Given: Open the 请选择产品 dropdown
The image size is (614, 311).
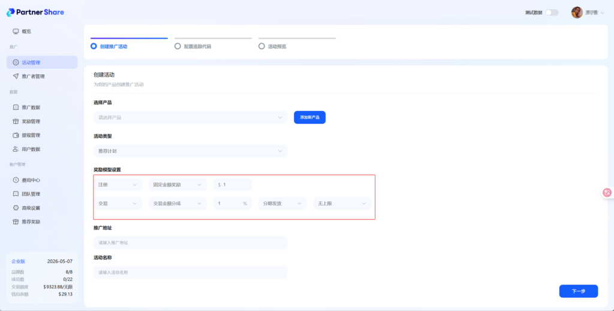Looking at the screenshot, I should (x=190, y=117).
